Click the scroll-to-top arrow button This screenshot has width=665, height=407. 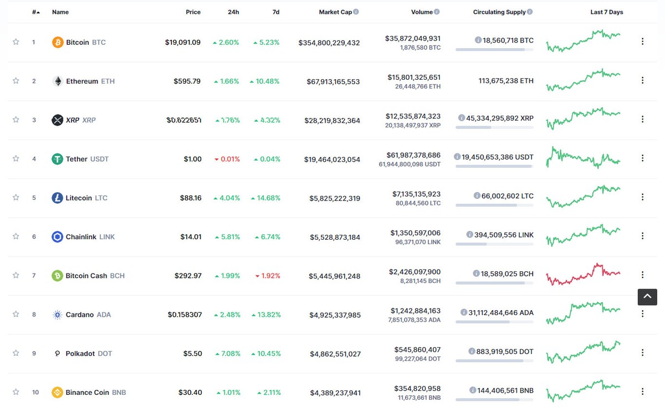coord(647,297)
